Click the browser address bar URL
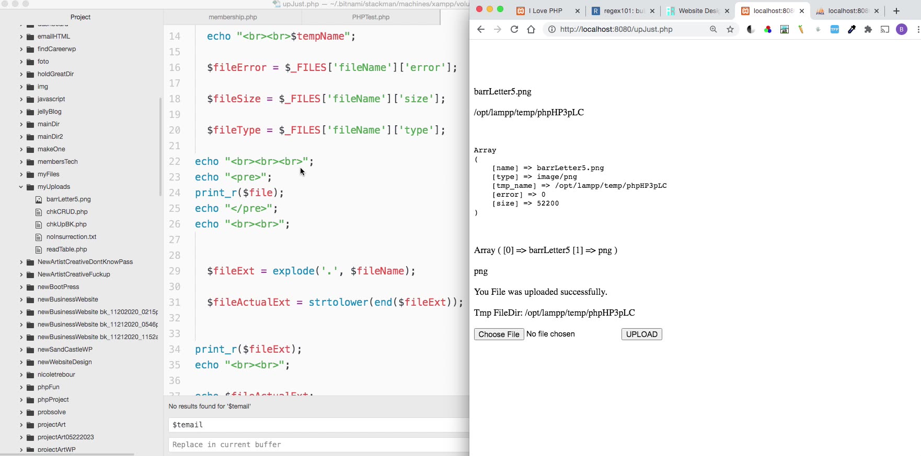This screenshot has height=456, width=921. click(x=616, y=29)
